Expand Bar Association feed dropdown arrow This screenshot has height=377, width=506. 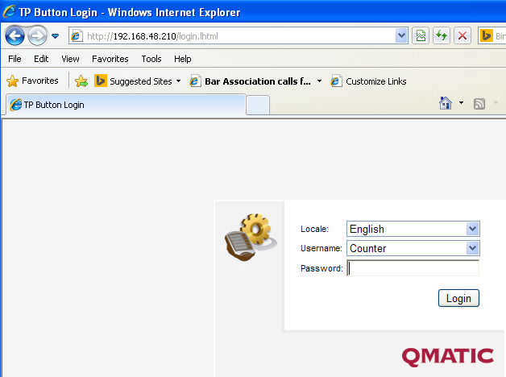click(x=319, y=81)
